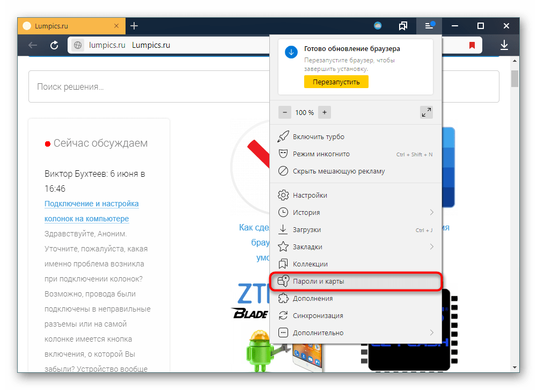Viewport: 537px width, 390px height.
Task: Click the back navigation arrow
Action: pyautogui.click(x=33, y=46)
